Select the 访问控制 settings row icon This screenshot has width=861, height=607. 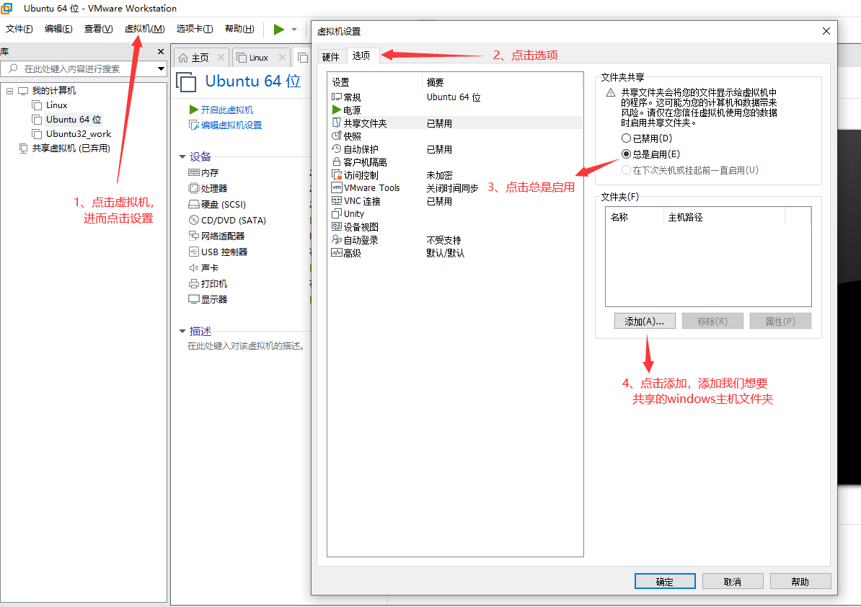337,175
